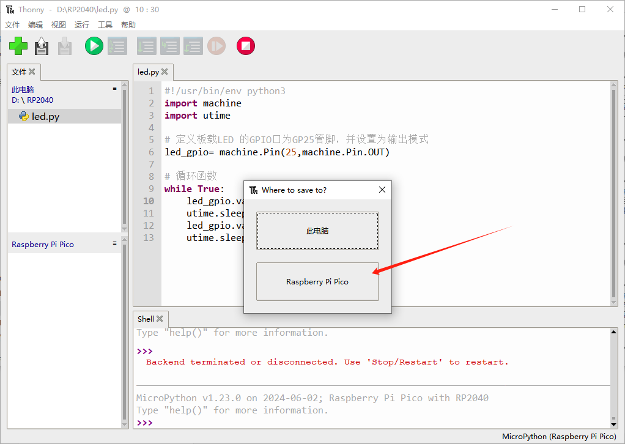The width and height of the screenshot is (625, 444).
Task: Click the Pico files panel scrollbar
Action: 124,333
